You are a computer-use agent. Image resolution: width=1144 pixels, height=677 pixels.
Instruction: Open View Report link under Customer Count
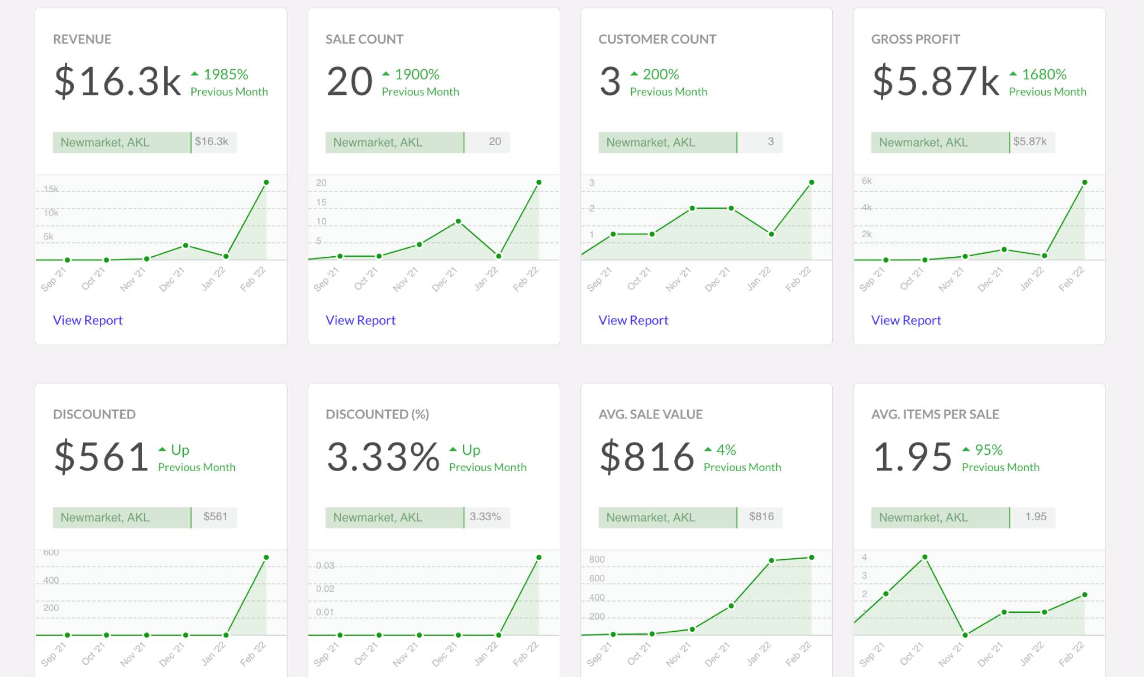633,320
